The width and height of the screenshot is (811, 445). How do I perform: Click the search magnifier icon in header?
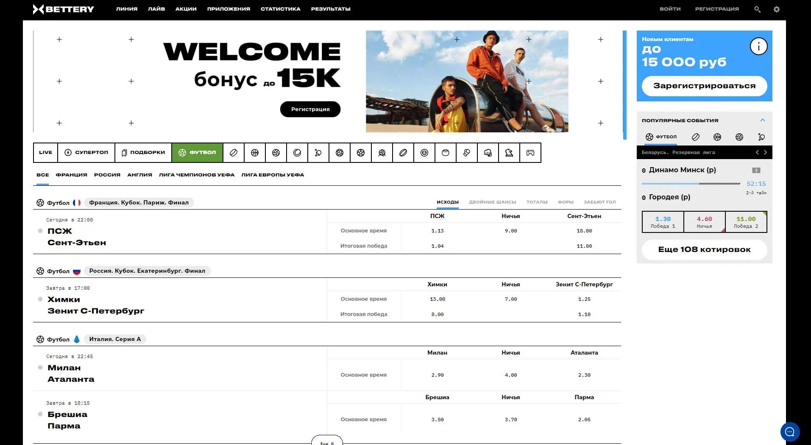pos(757,9)
